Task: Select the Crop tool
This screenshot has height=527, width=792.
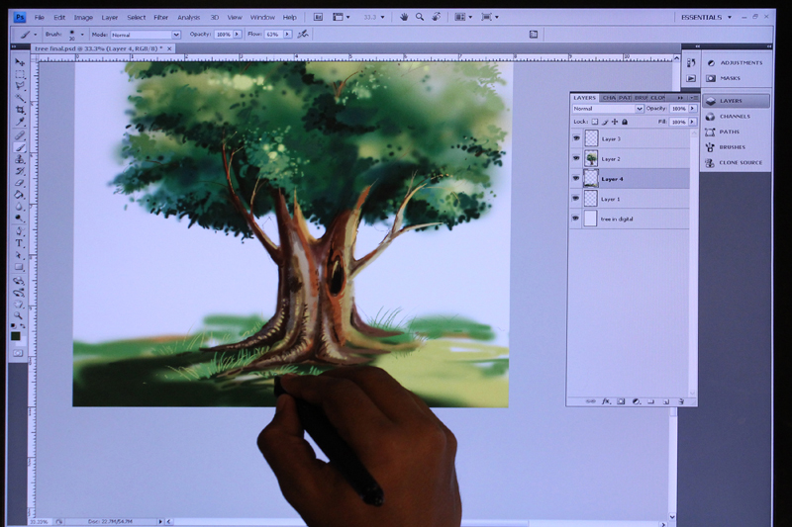Action: (19, 110)
